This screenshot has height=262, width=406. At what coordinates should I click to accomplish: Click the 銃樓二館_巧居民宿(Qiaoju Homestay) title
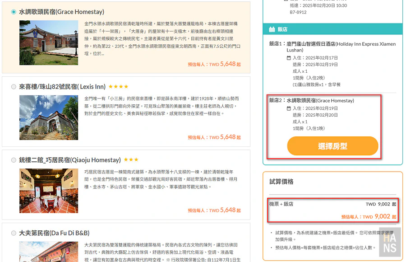[x=70, y=160]
